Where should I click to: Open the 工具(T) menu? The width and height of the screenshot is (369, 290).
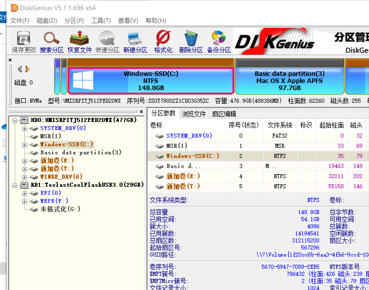(101, 20)
